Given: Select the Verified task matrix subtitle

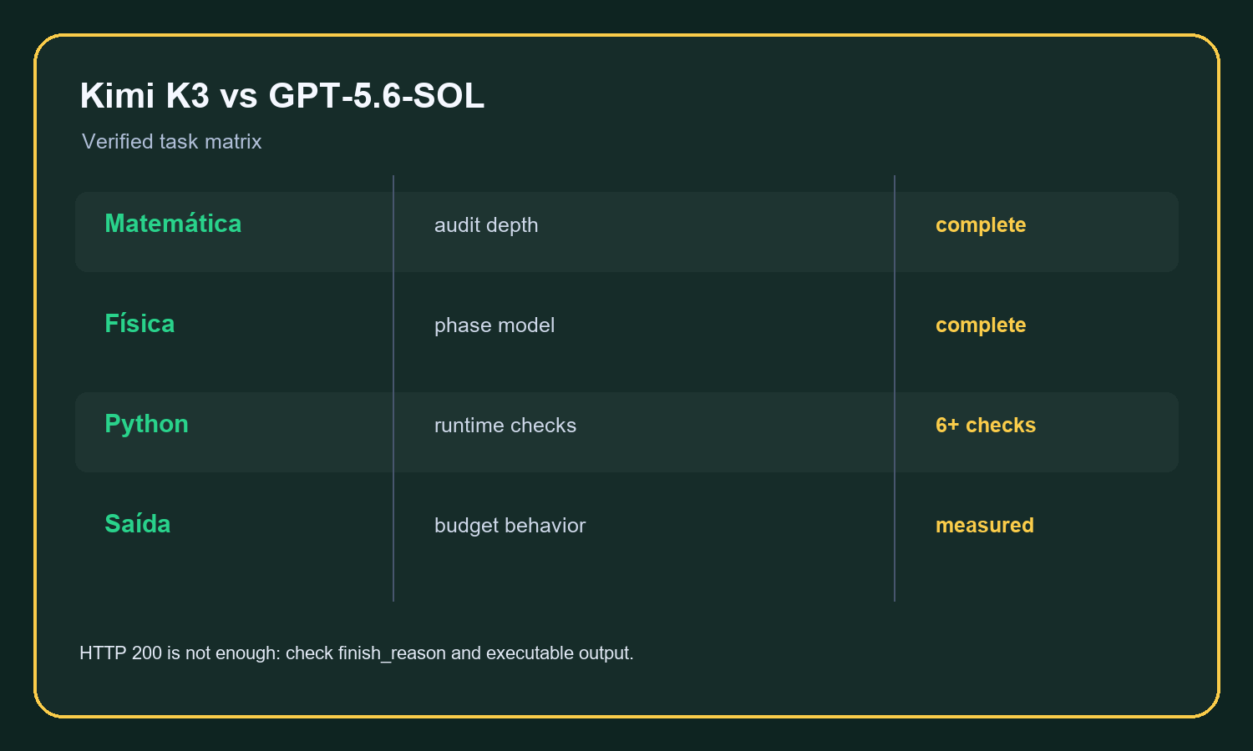Looking at the screenshot, I should pos(172,142).
